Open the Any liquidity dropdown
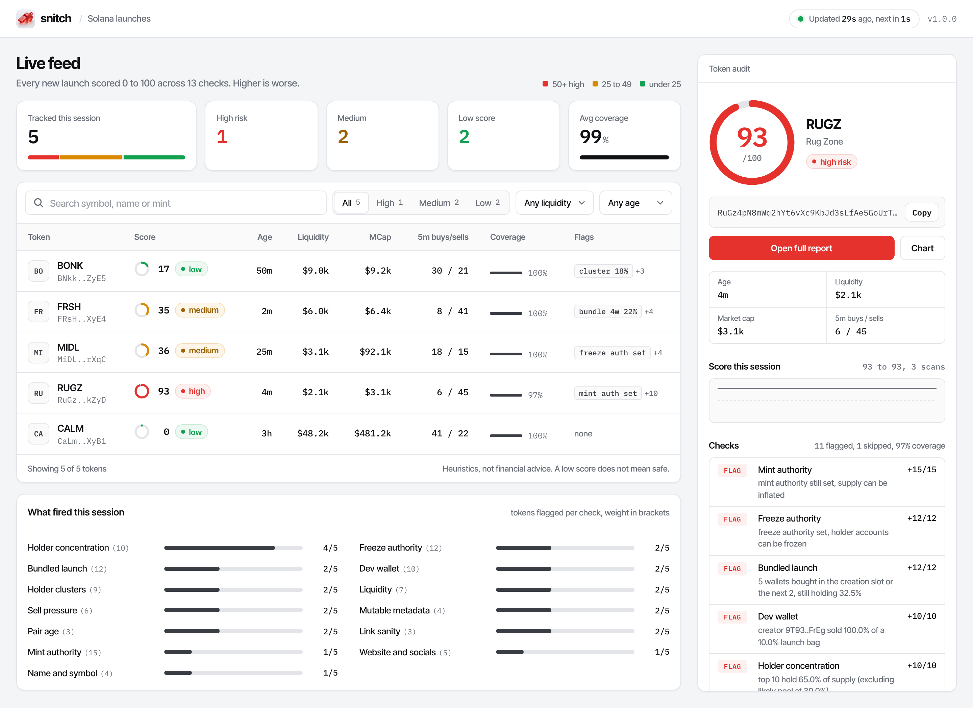 coord(554,203)
